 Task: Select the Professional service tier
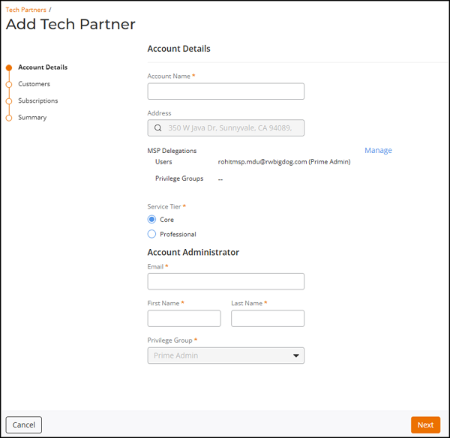tap(152, 235)
